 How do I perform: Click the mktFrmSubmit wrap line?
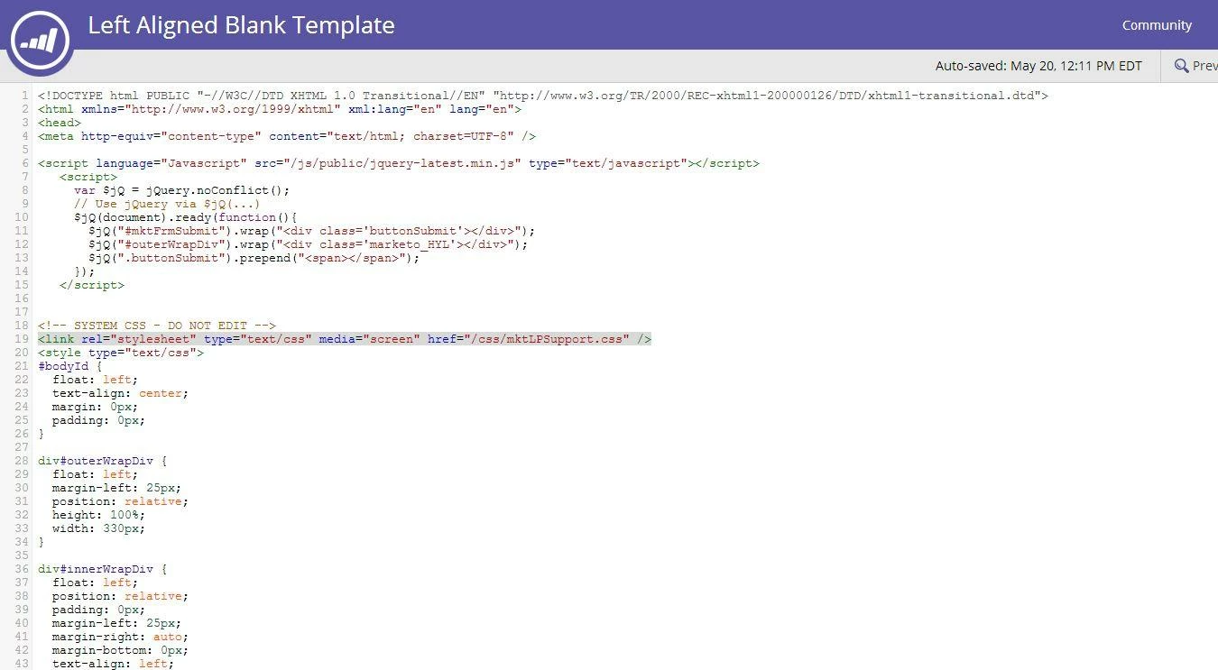tap(312, 231)
